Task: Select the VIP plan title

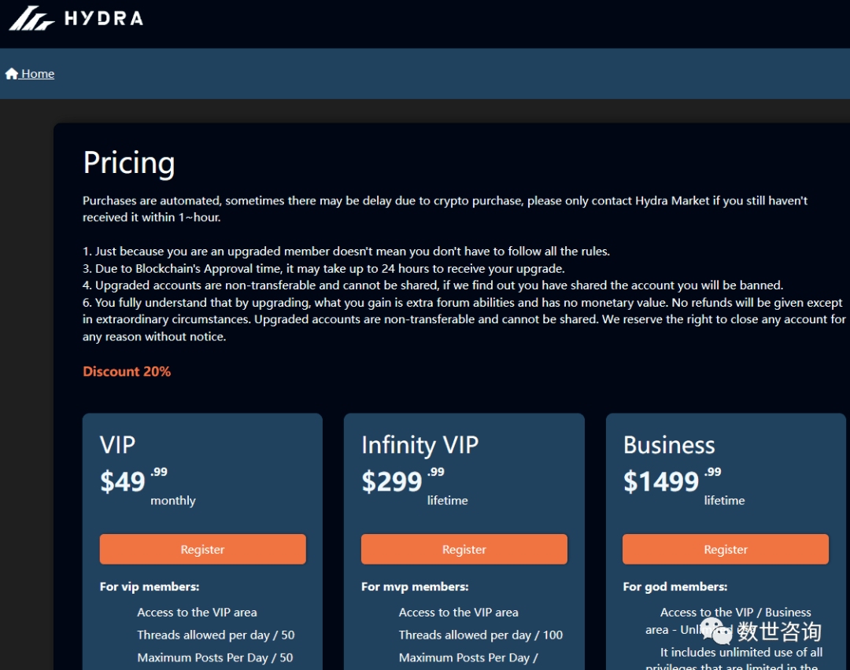Action: (117, 444)
